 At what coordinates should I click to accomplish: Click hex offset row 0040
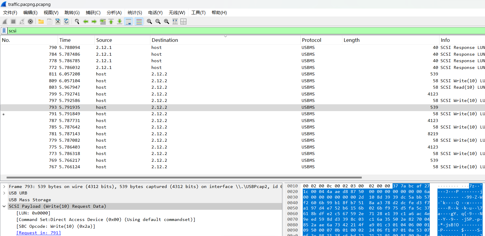pos(292,203)
